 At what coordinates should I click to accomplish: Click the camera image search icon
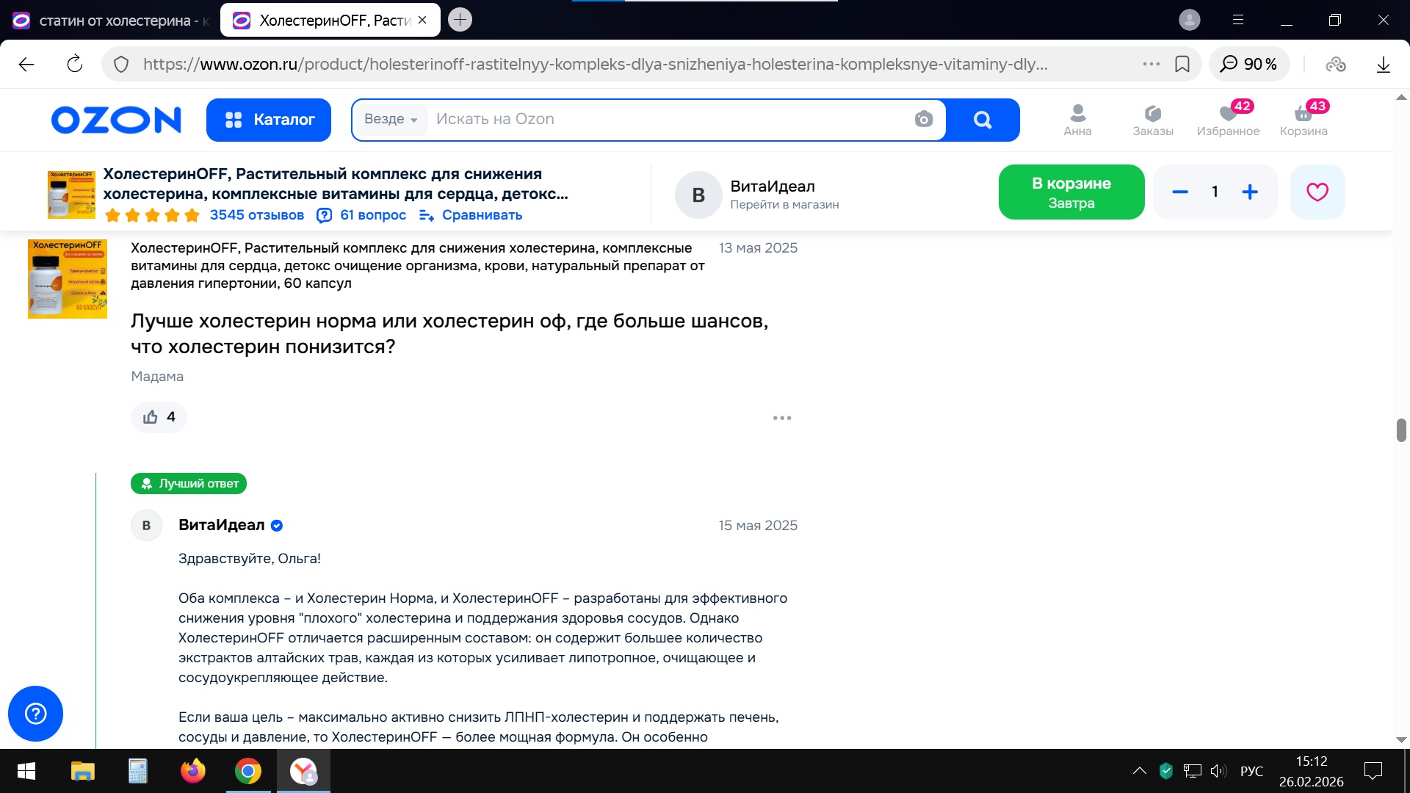(x=923, y=119)
